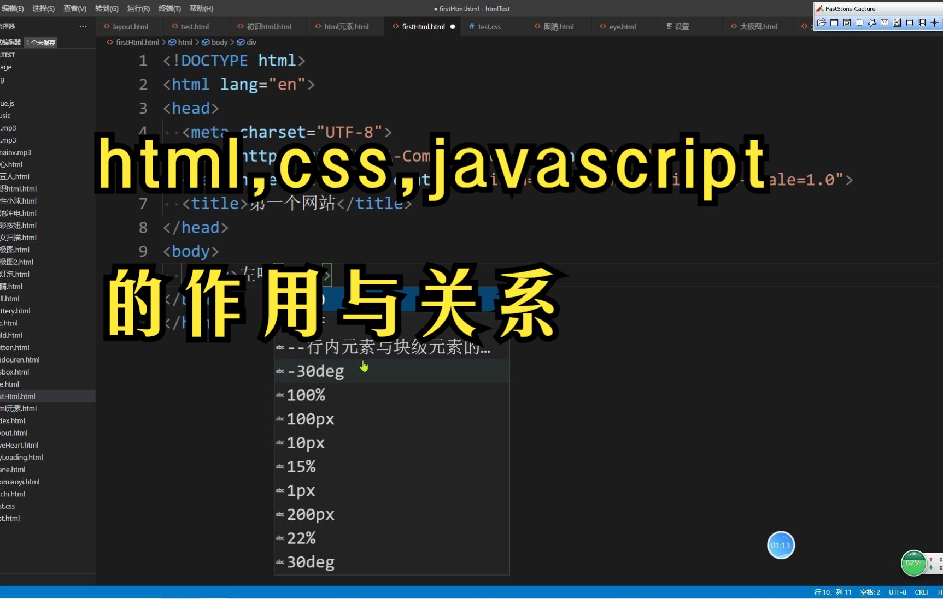Open the 转到(G) menu
This screenshot has width=943, height=599.
click(x=107, y=9)
